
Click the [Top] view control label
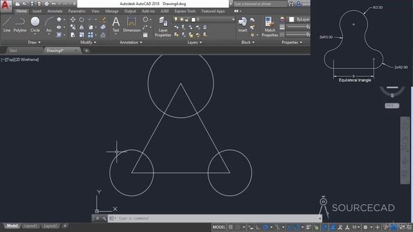10,60
